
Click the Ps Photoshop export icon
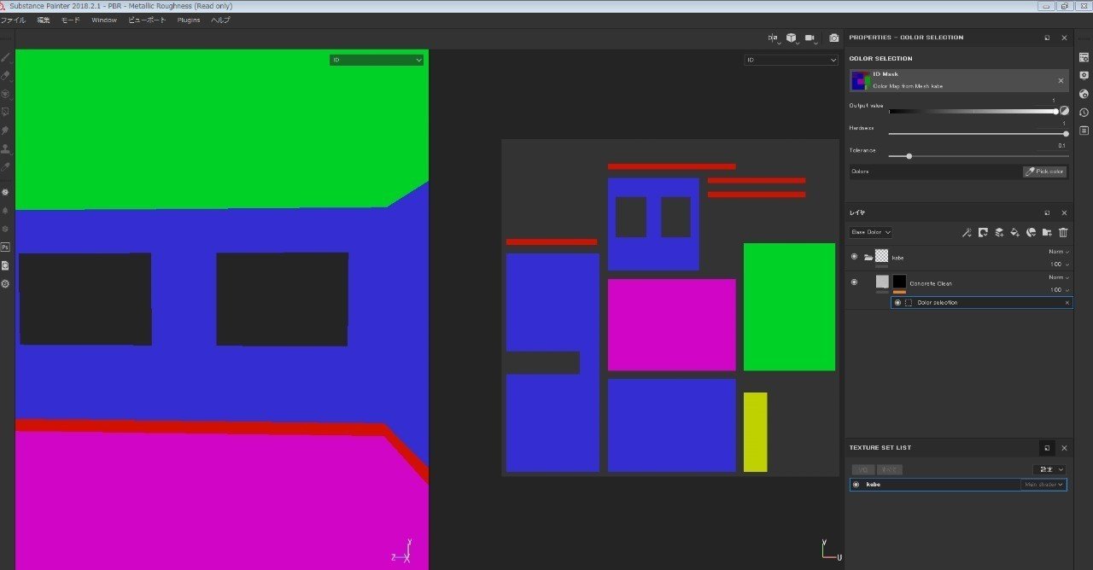coord(5,247)
